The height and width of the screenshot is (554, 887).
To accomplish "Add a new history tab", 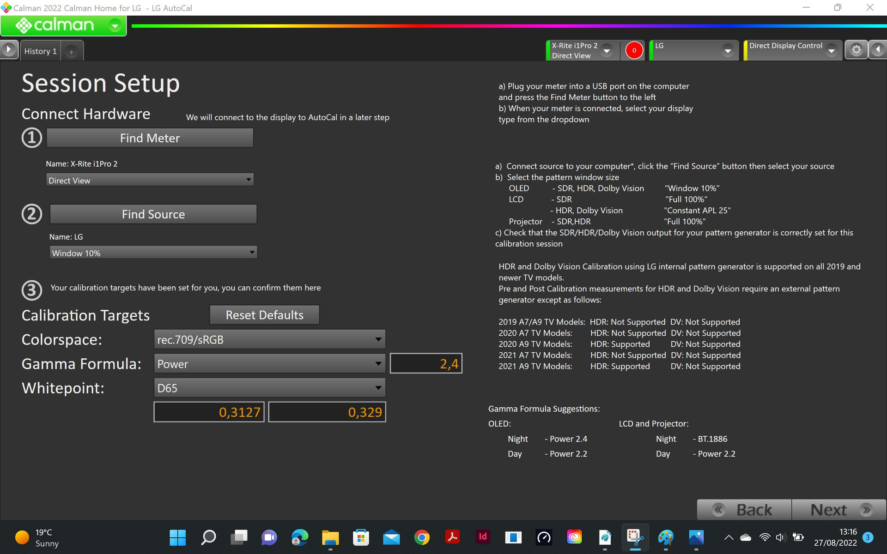I will (71, 52).
